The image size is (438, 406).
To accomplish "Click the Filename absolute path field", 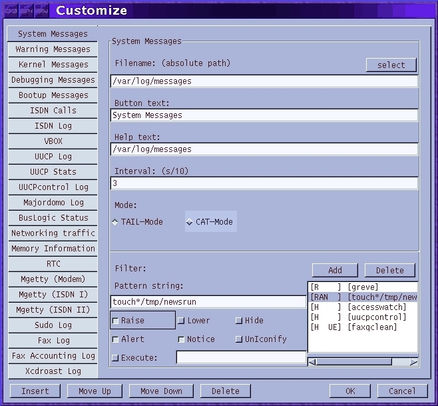I will 264,81.
